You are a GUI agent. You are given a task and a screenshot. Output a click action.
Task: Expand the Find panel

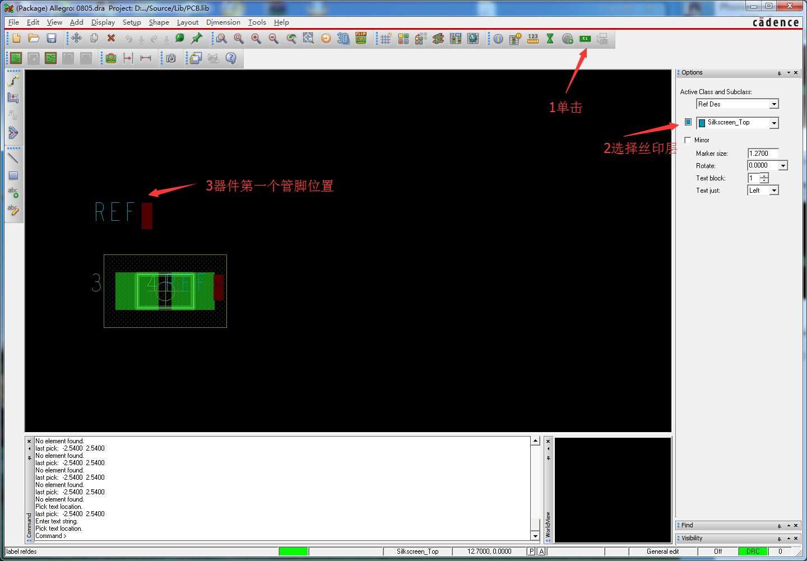(x=788, y=526)
